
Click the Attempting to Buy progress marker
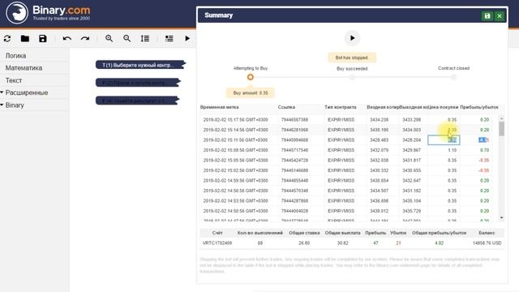click(251, 77)
